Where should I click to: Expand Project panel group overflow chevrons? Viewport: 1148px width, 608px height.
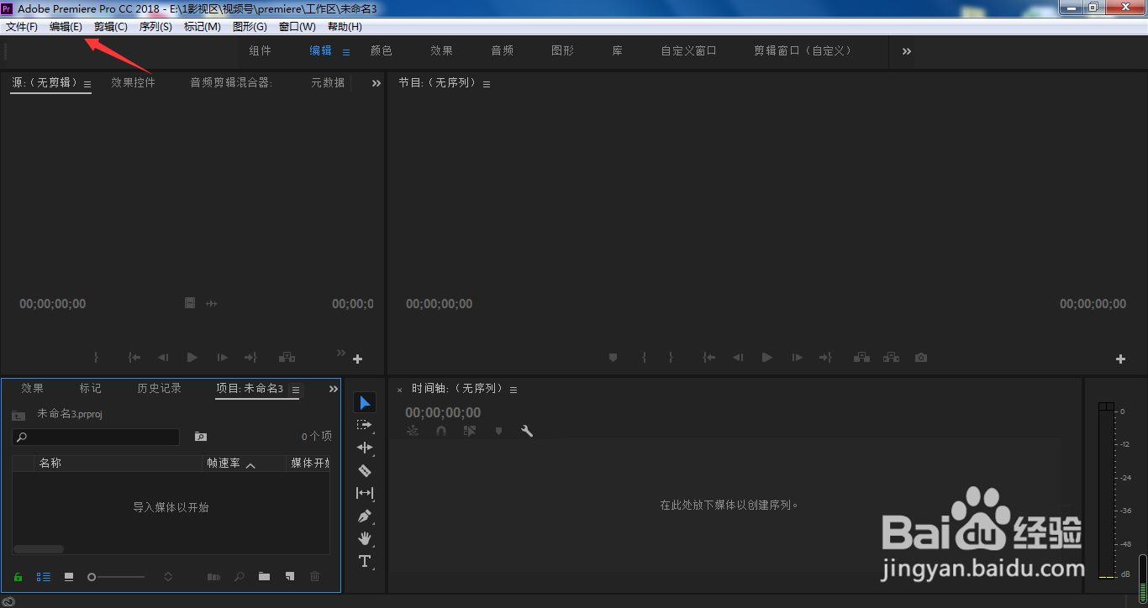(x=334, y=389)
